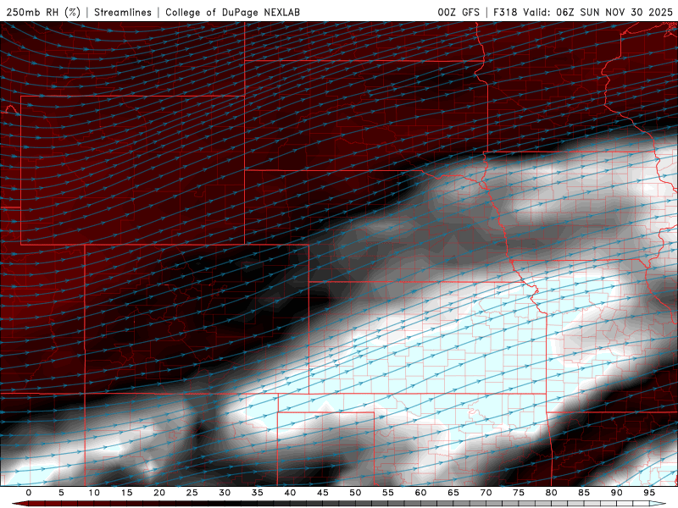Select the colorbar value "40"
678x508 pixels.
(x=290, y=493)
